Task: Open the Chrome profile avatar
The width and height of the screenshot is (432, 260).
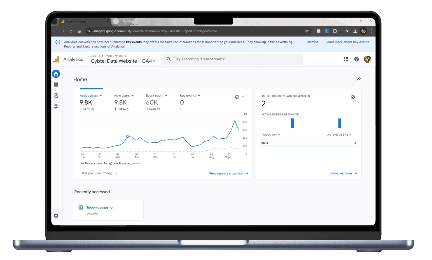Action: tap(363, 31)
